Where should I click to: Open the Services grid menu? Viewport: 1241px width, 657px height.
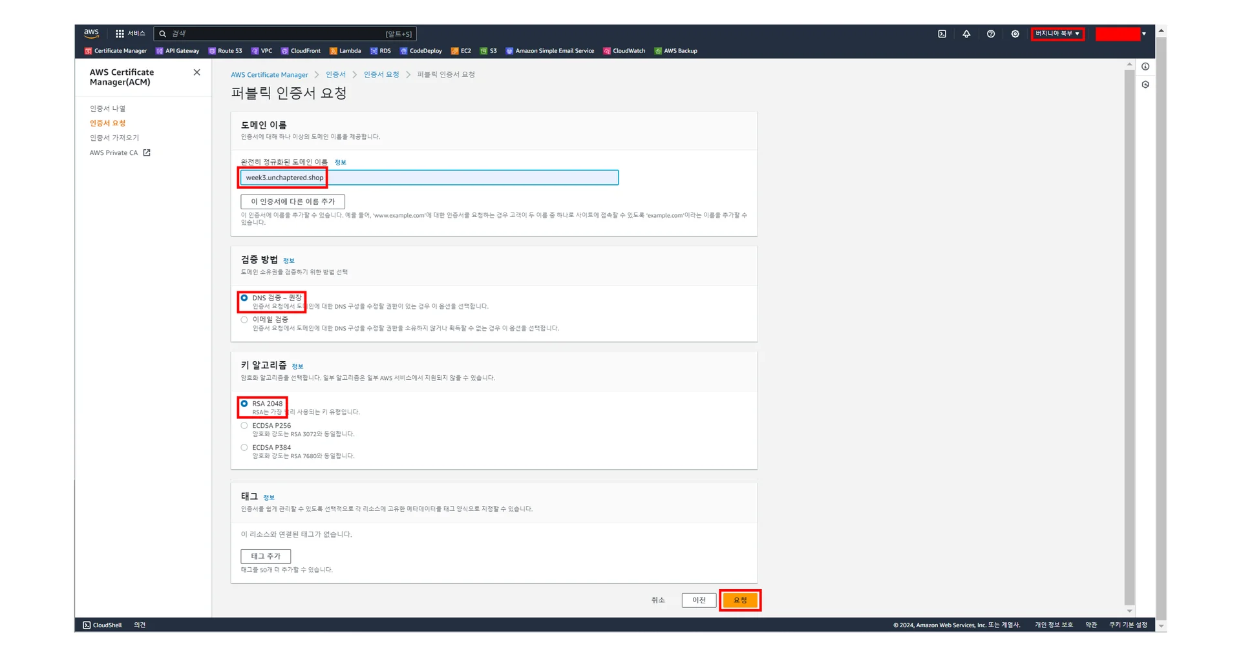tap(130, 34)
